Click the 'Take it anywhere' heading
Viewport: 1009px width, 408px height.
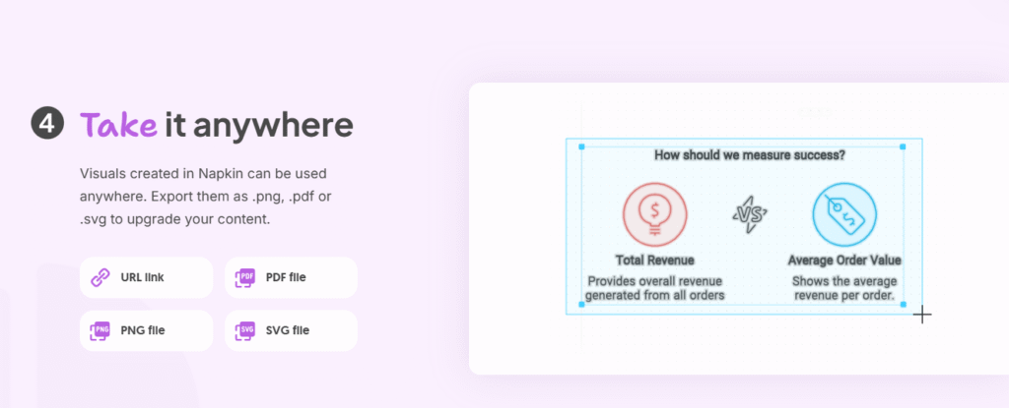click(216, 125)
